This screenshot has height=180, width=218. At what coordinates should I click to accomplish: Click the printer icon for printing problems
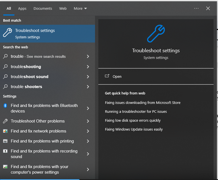(5, 141)
